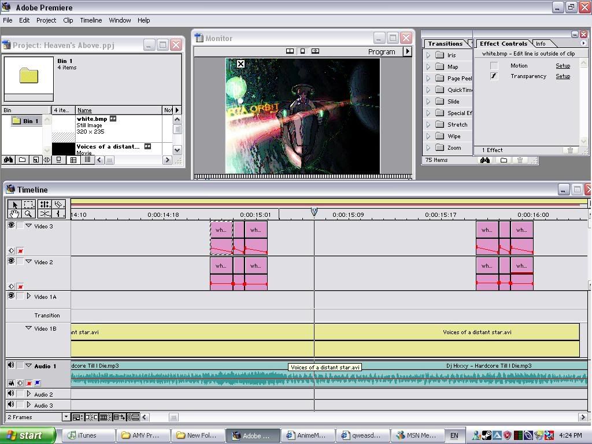This screenshot has width=592, height=444.
Task: Select the white.bmp item in the Project bin
Action: pos(92,119)
